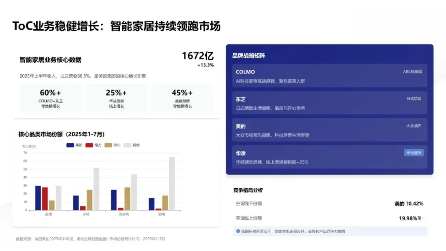This screenshot has width=446, height=251.
Task: Click the red 格力 bar in 空调
Action: point(45,199)
